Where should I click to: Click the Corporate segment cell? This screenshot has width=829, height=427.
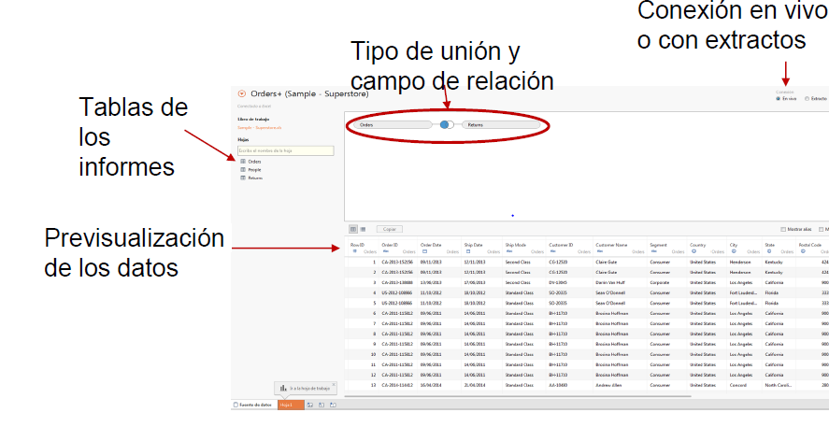coord(659,283)
